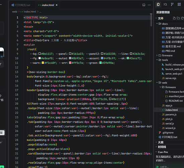Screen dimensions: 184x168
Task: Click the --ok color swatch #2ecc71
Action: tap(128, 58)
